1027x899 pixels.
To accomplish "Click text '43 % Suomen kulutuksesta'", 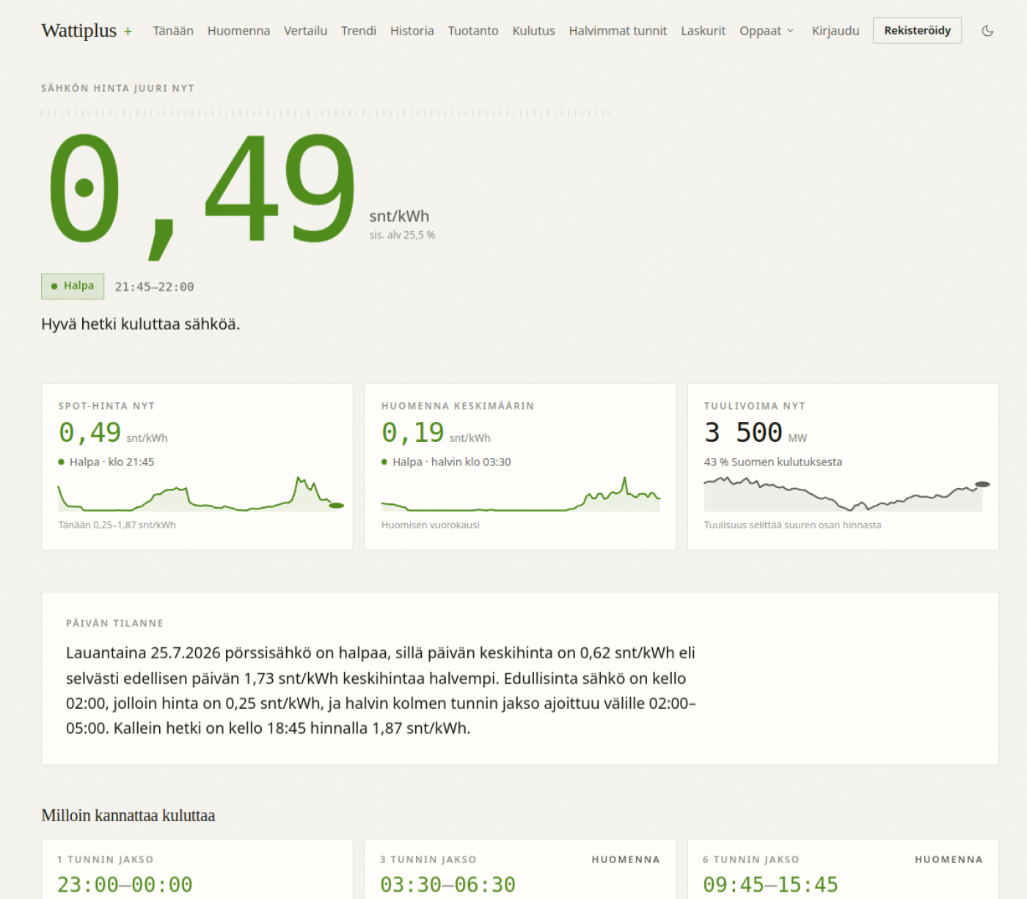I will click(x=773, y=462).
